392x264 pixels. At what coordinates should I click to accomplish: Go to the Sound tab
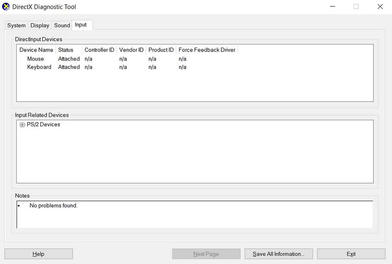click(x=62, y=26)
